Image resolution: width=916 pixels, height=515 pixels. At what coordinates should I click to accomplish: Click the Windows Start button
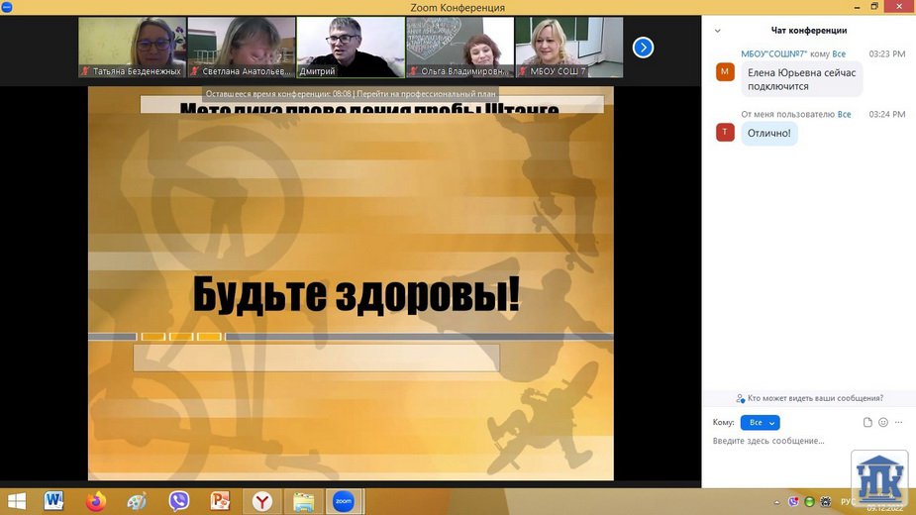(x=17, y=501)
